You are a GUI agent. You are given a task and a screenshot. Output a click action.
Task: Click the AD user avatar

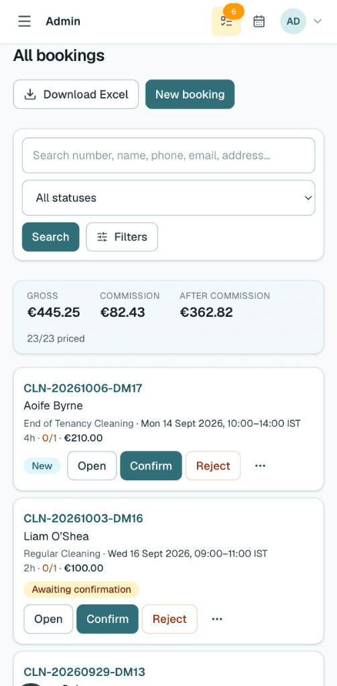coord(293,21)
